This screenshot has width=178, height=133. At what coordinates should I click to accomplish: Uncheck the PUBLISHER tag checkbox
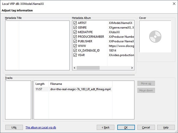[75, 41]
